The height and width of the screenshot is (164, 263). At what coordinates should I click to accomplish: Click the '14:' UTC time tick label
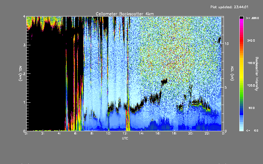pos(141,133)
